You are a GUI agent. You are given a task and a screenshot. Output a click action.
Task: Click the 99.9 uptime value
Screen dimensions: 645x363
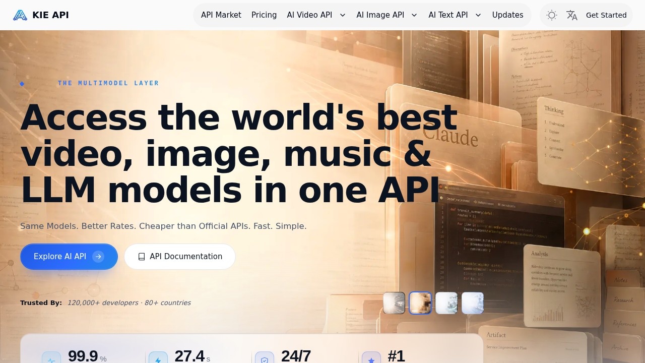[x=83, y=356]
